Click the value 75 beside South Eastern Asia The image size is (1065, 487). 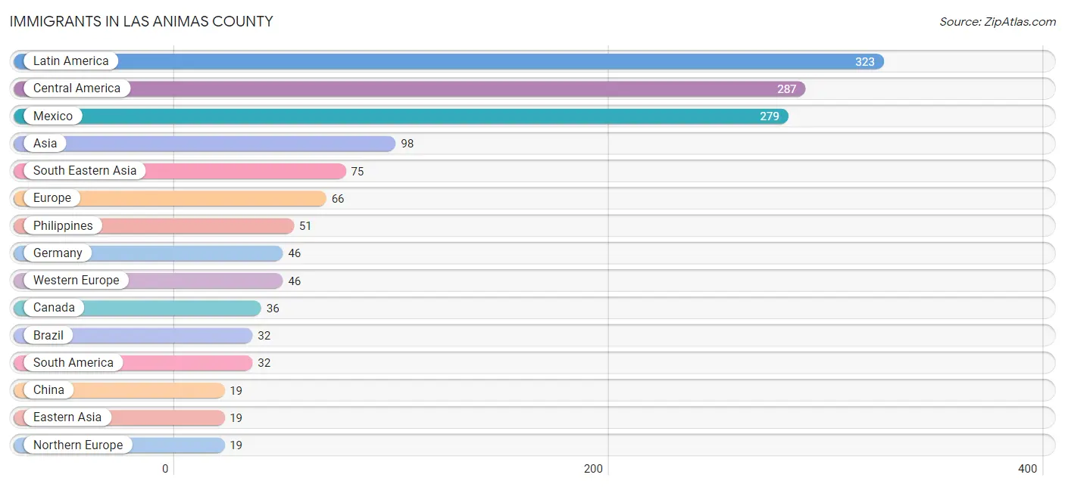pyautogui.click(x=358, y=172)
